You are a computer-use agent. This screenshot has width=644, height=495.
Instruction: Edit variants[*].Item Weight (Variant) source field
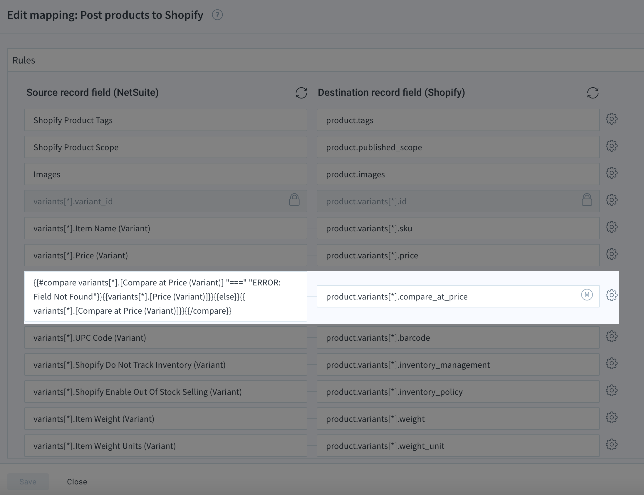pyautogui.click(x=165, y=419)
